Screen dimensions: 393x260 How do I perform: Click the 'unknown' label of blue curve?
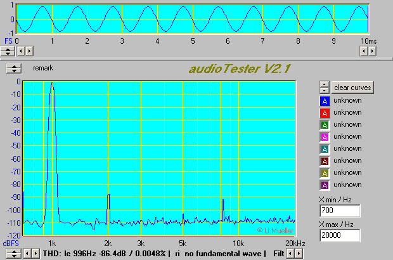[347, 100]
